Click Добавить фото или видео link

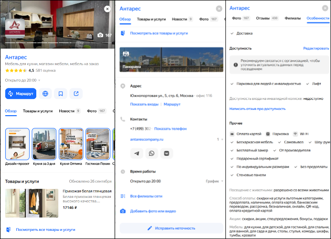153,211
